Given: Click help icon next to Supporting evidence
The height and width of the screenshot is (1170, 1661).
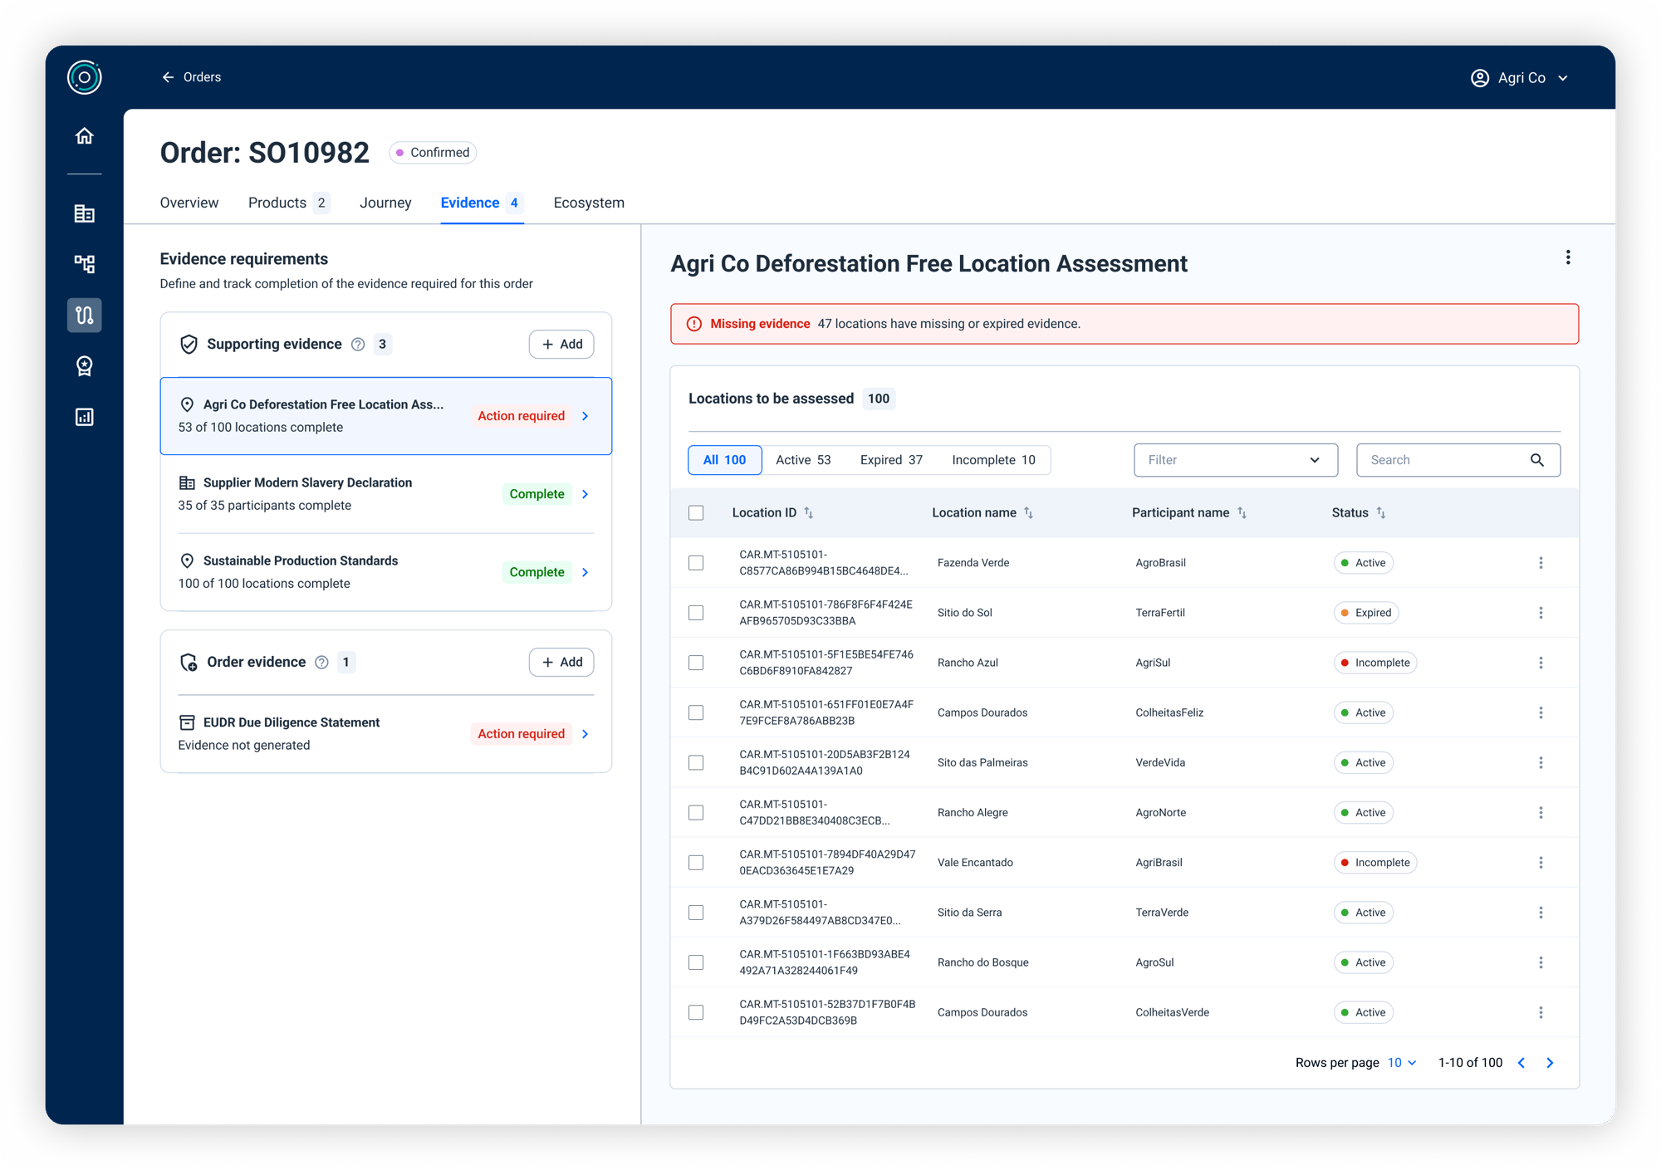Looking at the screenshot, I should [358, 344].
